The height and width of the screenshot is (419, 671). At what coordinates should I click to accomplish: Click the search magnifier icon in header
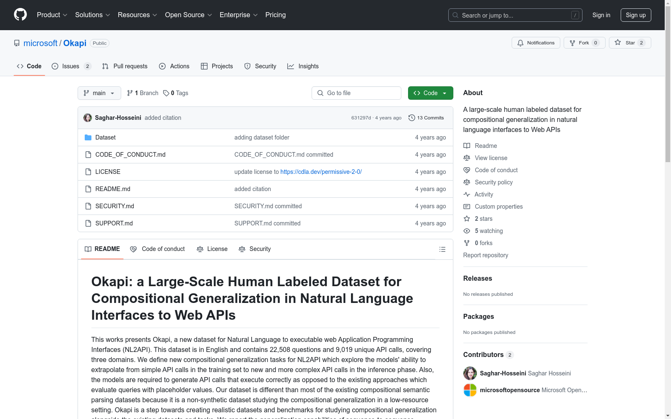455,15
